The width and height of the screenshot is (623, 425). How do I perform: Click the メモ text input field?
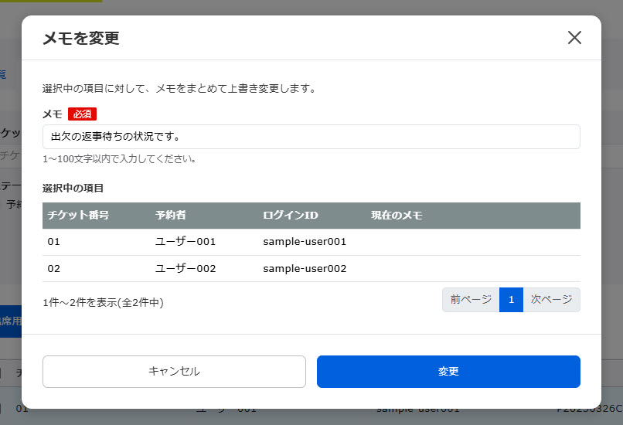pyautogui.click(x=311, y=137)
